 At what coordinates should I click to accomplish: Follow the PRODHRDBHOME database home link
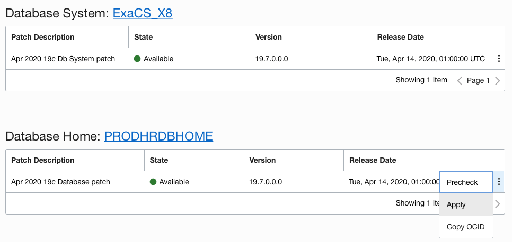158,136
